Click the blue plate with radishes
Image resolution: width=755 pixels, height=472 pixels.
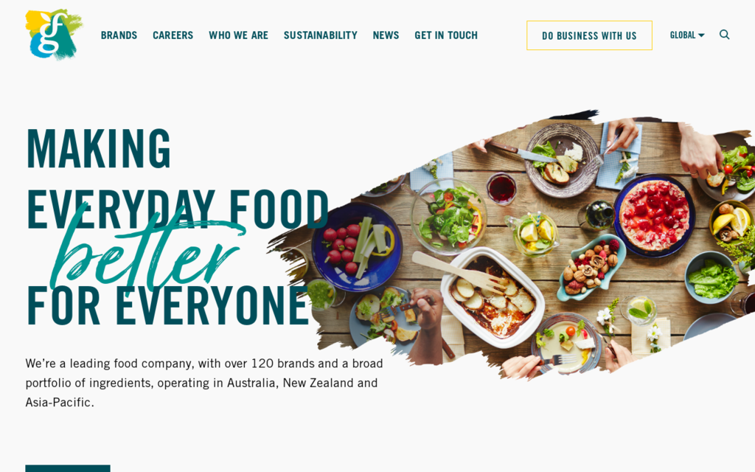click(357, 247)
